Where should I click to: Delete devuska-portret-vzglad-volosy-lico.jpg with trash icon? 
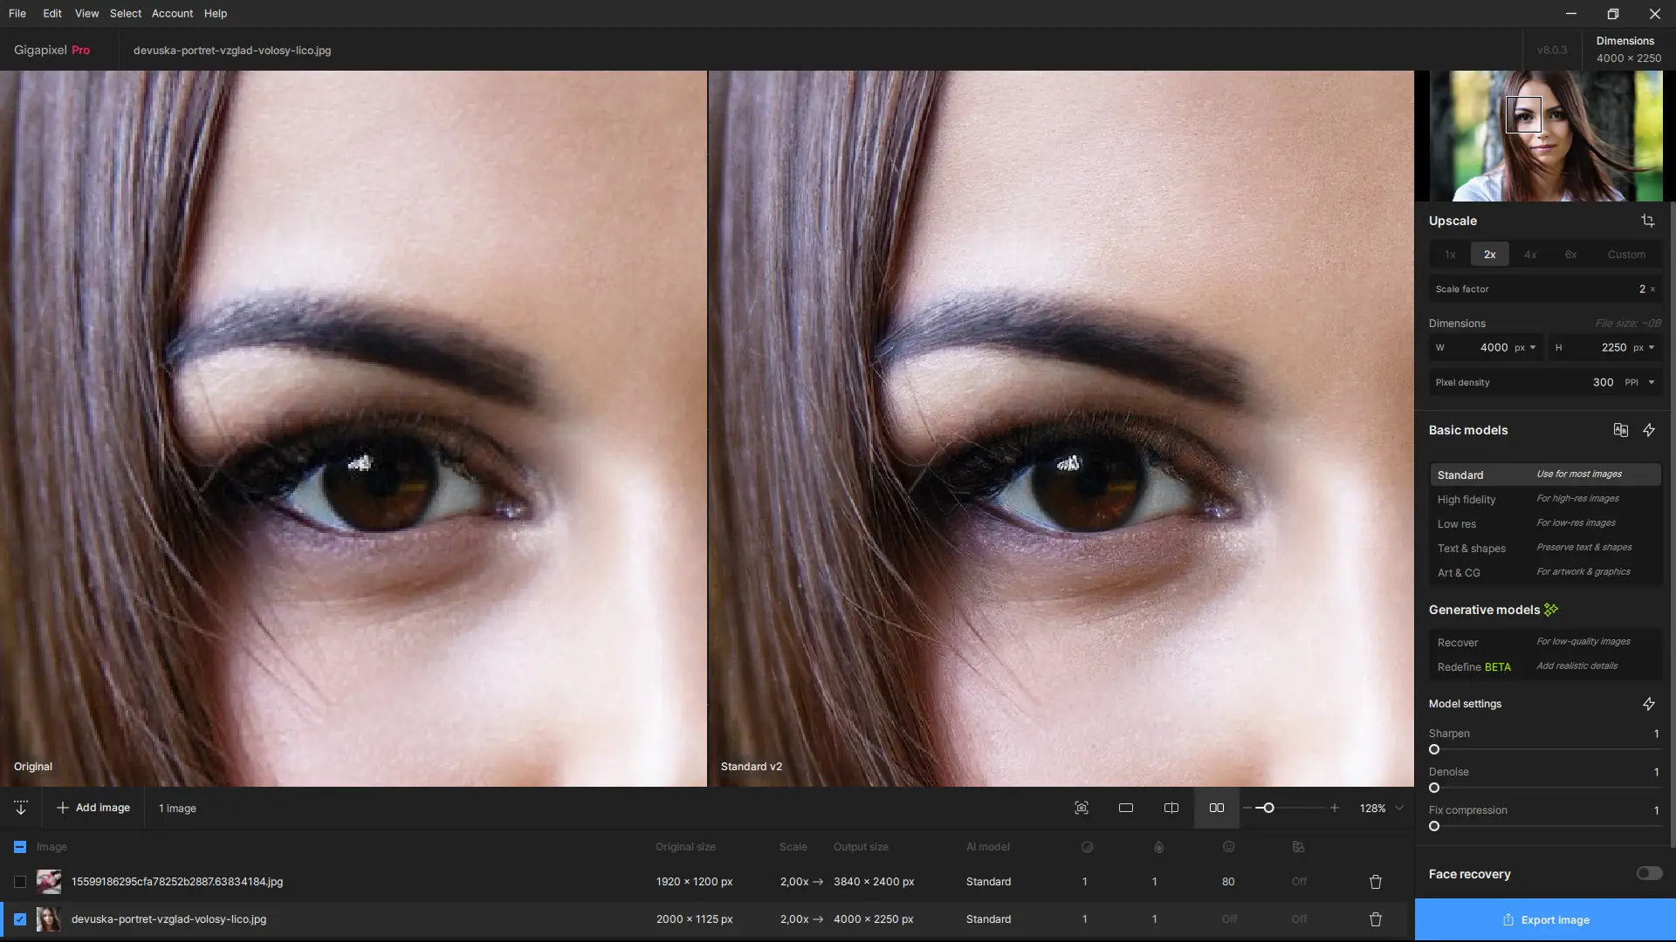1375,919
